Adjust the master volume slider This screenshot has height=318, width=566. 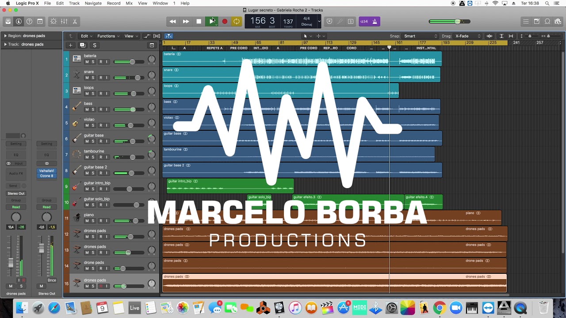(449, 21)
